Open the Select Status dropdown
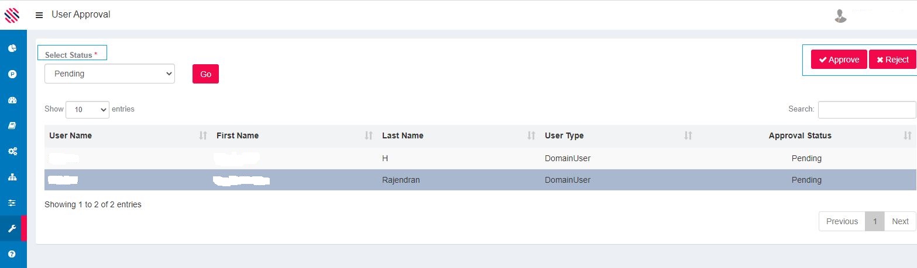 [x=109, y=74]
